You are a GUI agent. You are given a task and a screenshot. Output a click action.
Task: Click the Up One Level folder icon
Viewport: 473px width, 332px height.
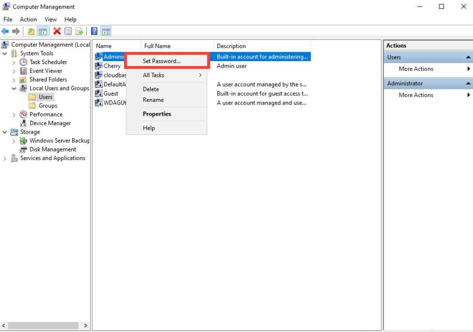click(31, 31)
